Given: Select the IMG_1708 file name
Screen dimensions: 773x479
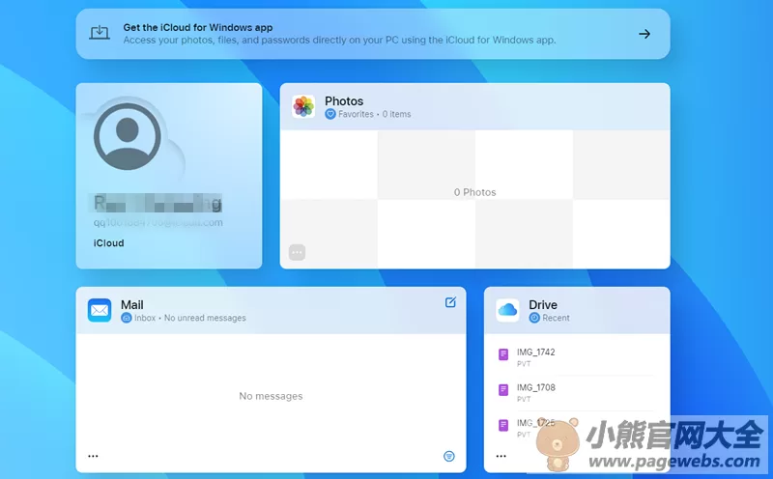Looking at the screenshot, I should pos(536,387).
